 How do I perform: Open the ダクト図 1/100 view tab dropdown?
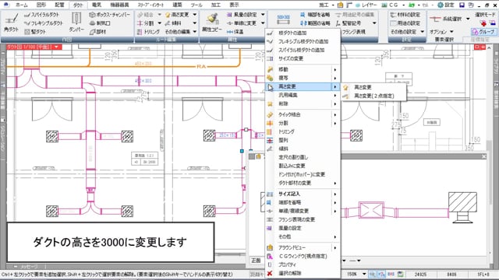point(57,47)
